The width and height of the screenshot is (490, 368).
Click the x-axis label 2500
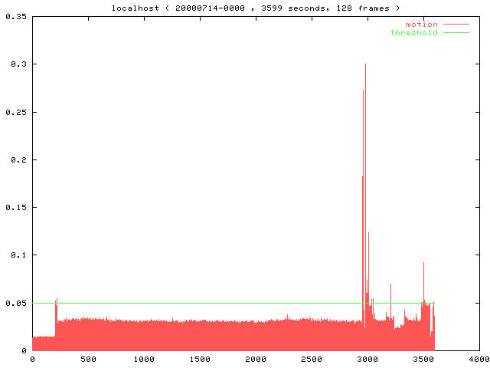tap(312, 359)
